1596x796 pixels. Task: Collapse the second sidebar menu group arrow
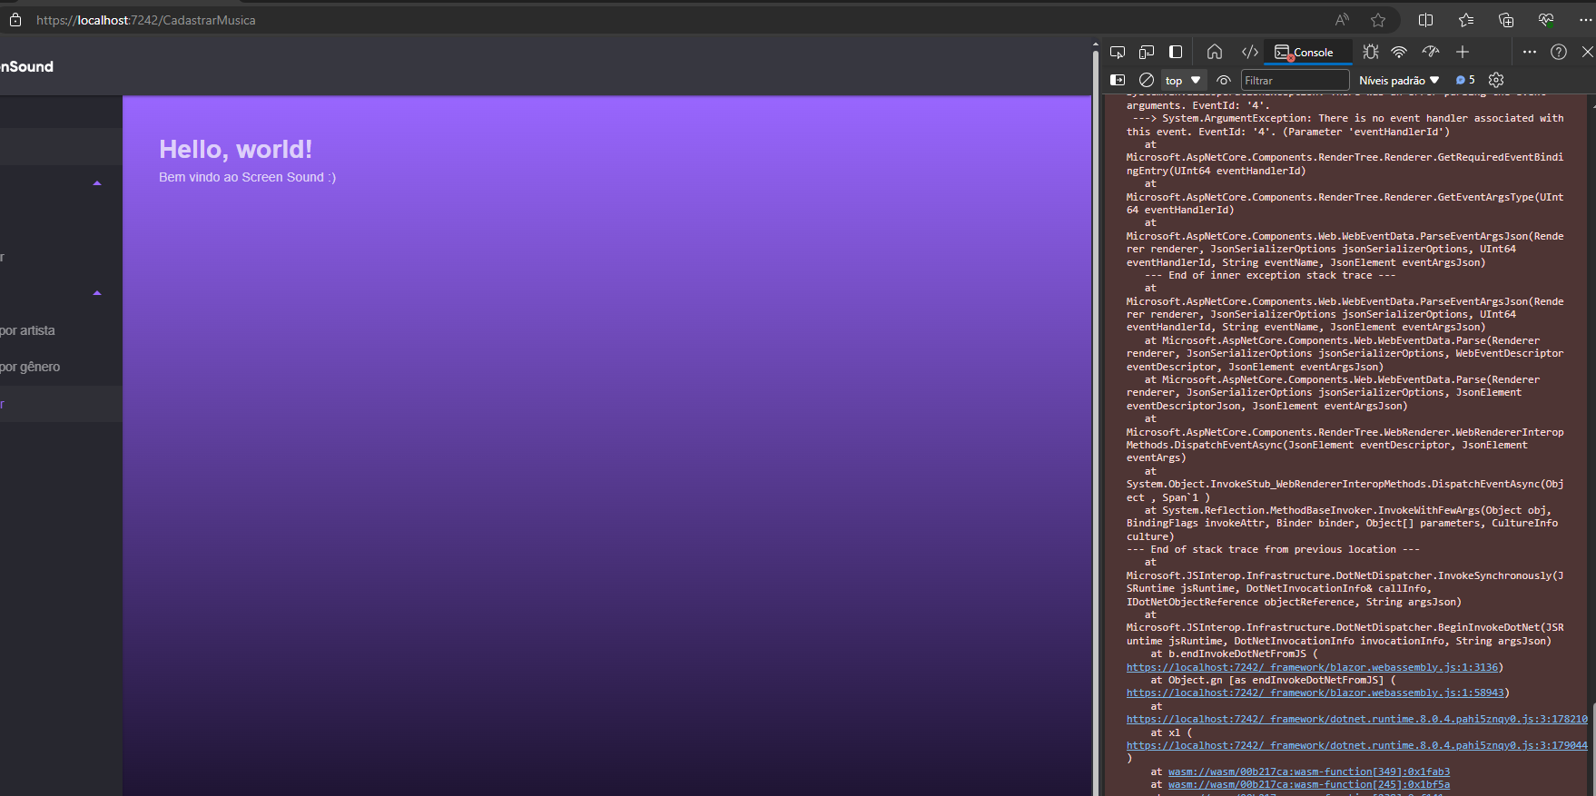[x=97, y=293]
